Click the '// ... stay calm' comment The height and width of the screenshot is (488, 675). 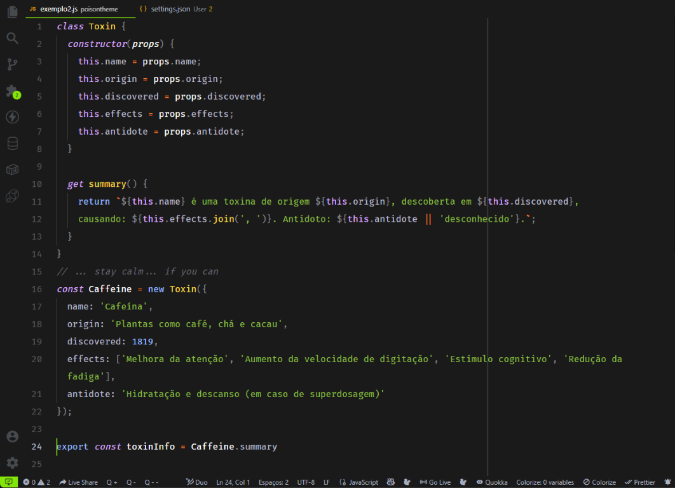pyautogui.click(x=138, y=271)
